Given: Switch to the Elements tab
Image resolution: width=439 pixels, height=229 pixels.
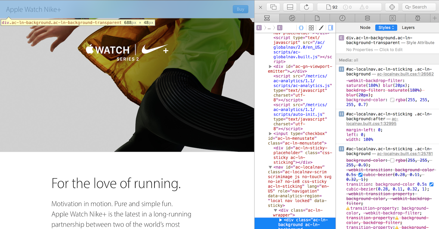Looking at the screenshot, I should coord(267,18).
